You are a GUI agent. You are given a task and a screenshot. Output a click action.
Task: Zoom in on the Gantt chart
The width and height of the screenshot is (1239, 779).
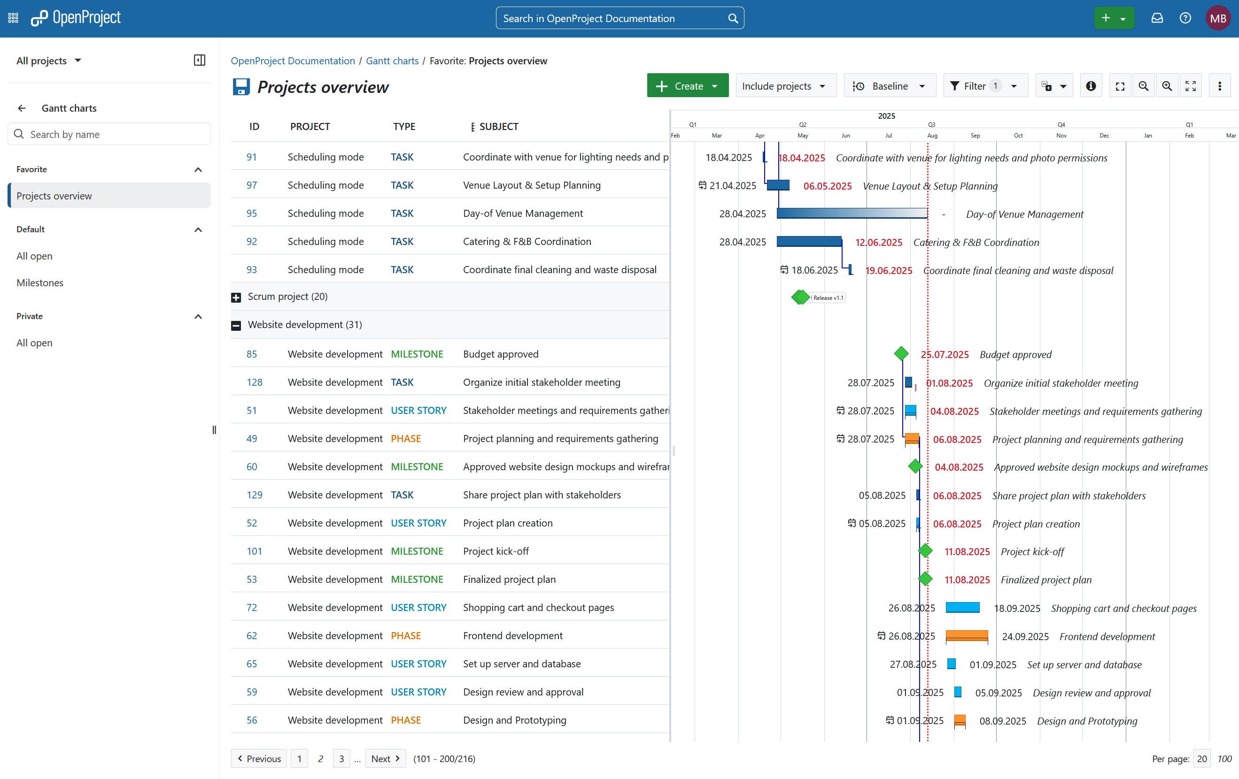click(x=1167, y=85)
